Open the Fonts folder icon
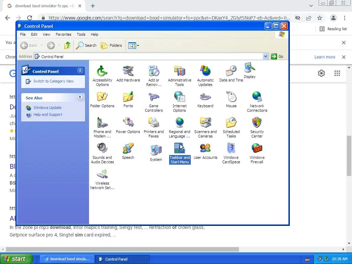This screenshot has height=264, width=352. pos(128,100)
